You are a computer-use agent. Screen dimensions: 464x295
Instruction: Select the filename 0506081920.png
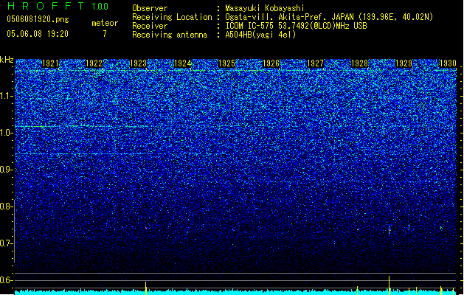[38, 19]
